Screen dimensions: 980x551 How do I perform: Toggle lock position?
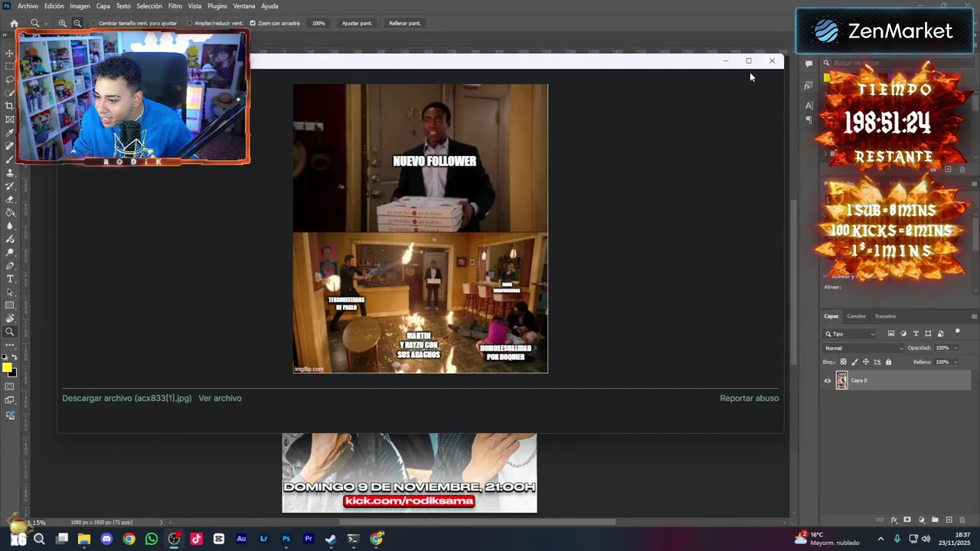866,362
